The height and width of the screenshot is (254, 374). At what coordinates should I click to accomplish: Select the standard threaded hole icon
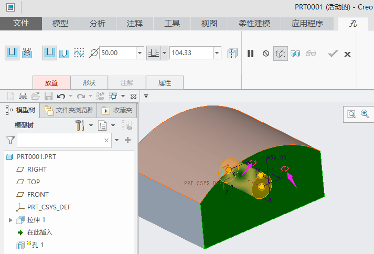pos(27,53)
